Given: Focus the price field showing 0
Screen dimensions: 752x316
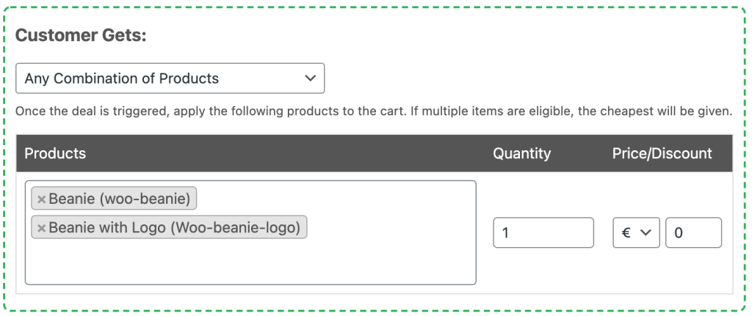Looking at the screenshot, I should pos(693,232).
